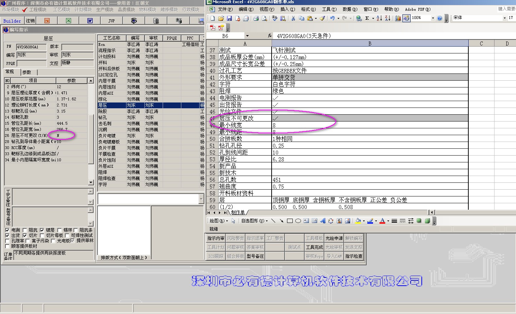Open the Excel 插入 menu
This screenshot has height=314, width=516.
pos(287,9)
